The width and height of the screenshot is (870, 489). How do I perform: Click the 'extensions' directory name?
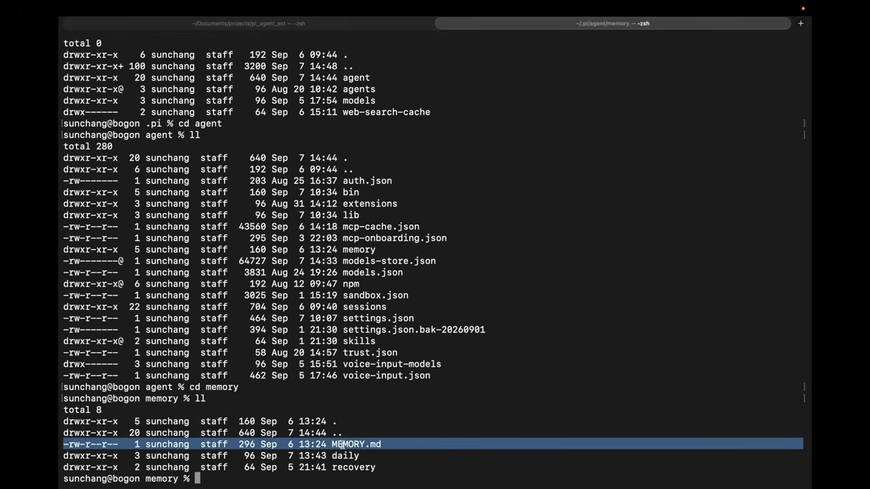tap(370, 204)
